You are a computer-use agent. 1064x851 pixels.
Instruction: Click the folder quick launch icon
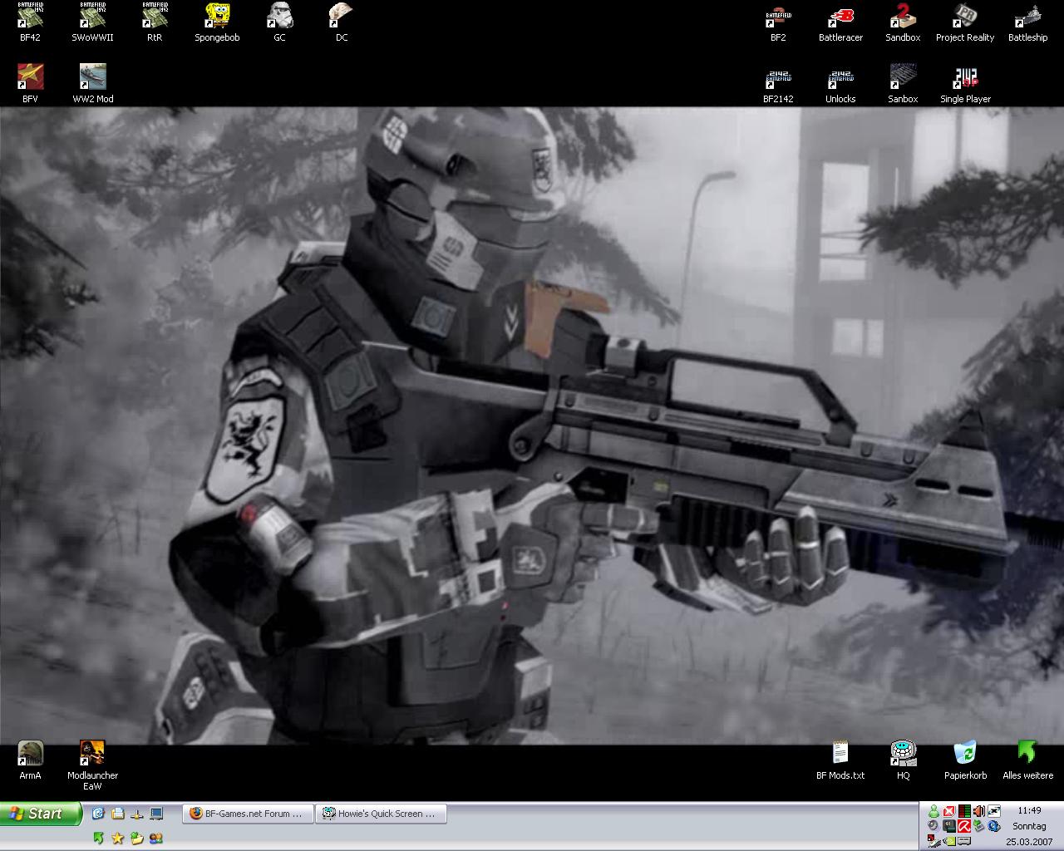pos(117,814)
